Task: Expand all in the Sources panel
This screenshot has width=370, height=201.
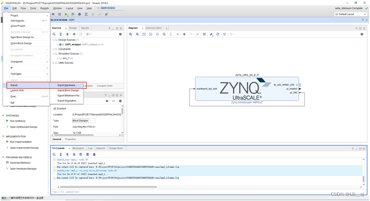Action: pos(67,34)
